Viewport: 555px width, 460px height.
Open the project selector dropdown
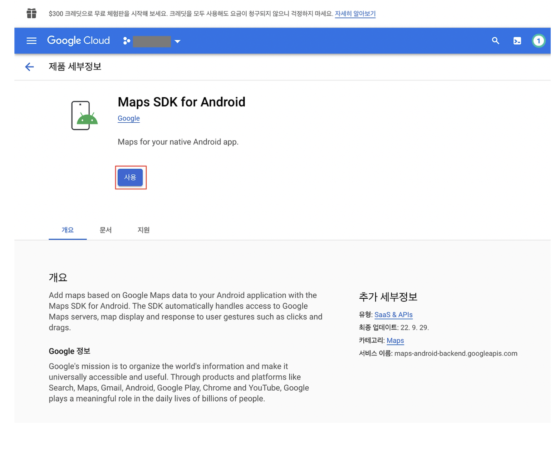pyautogui.click(x=152, y=41)
